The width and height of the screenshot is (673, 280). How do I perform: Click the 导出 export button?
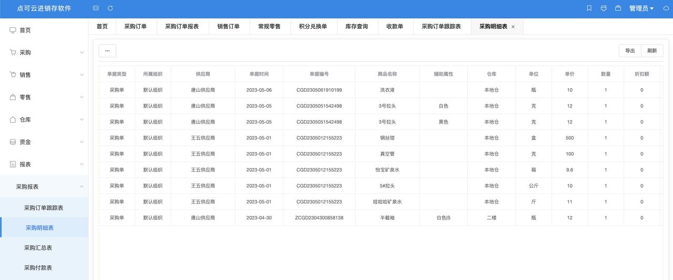point(630,51)
